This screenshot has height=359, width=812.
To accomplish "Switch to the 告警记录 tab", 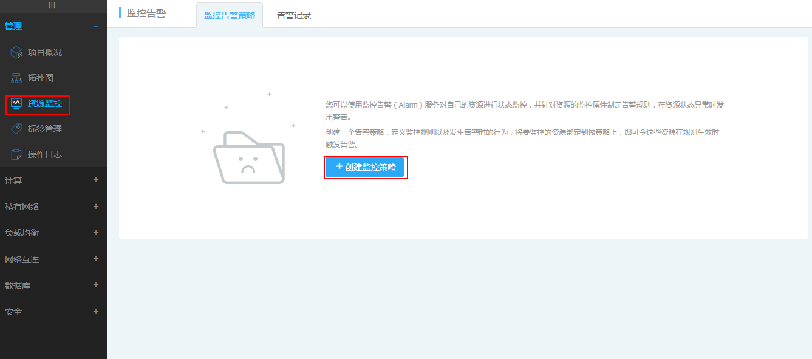I will [x=294, y=15].
